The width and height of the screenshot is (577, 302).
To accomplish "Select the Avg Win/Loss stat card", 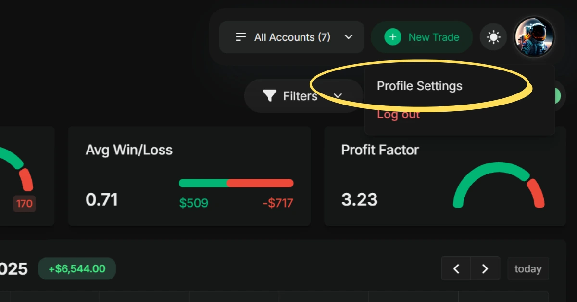I will pyautogui.click(x=189, y=175).
